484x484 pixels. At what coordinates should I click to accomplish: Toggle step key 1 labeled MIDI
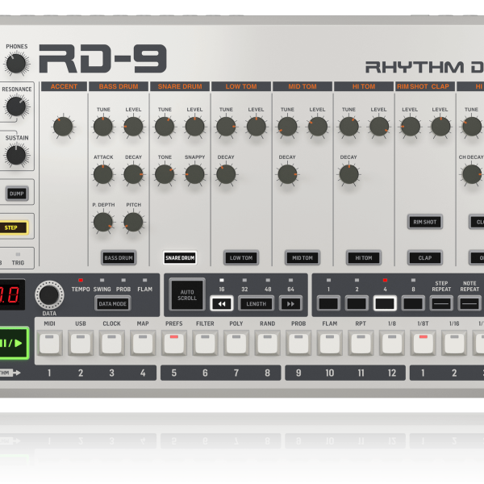pos(49,344)
